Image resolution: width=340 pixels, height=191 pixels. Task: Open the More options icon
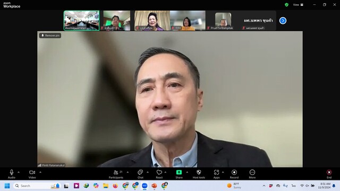tap(252, 174)
